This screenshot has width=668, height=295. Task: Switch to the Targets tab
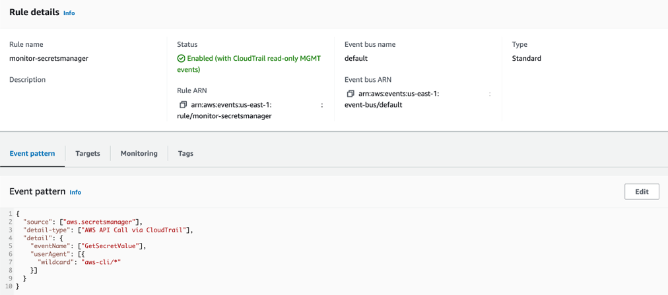(x=88, y=153)
